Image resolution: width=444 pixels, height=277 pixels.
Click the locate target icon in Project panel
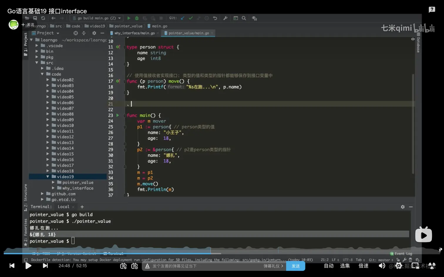tap(75, 33)
